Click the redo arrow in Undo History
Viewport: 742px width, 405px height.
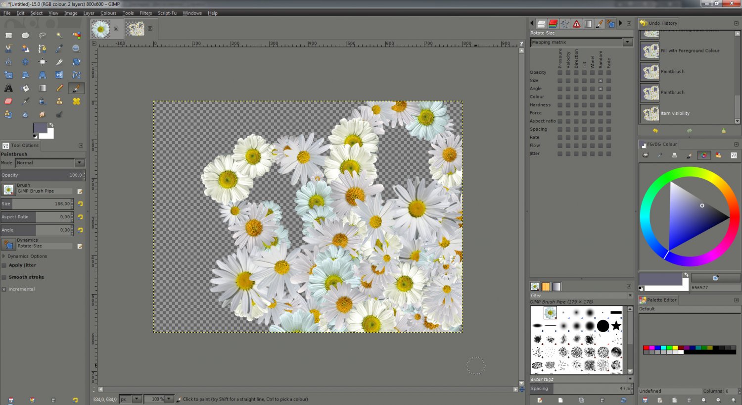pyautogui.click(x=689, y=131)
